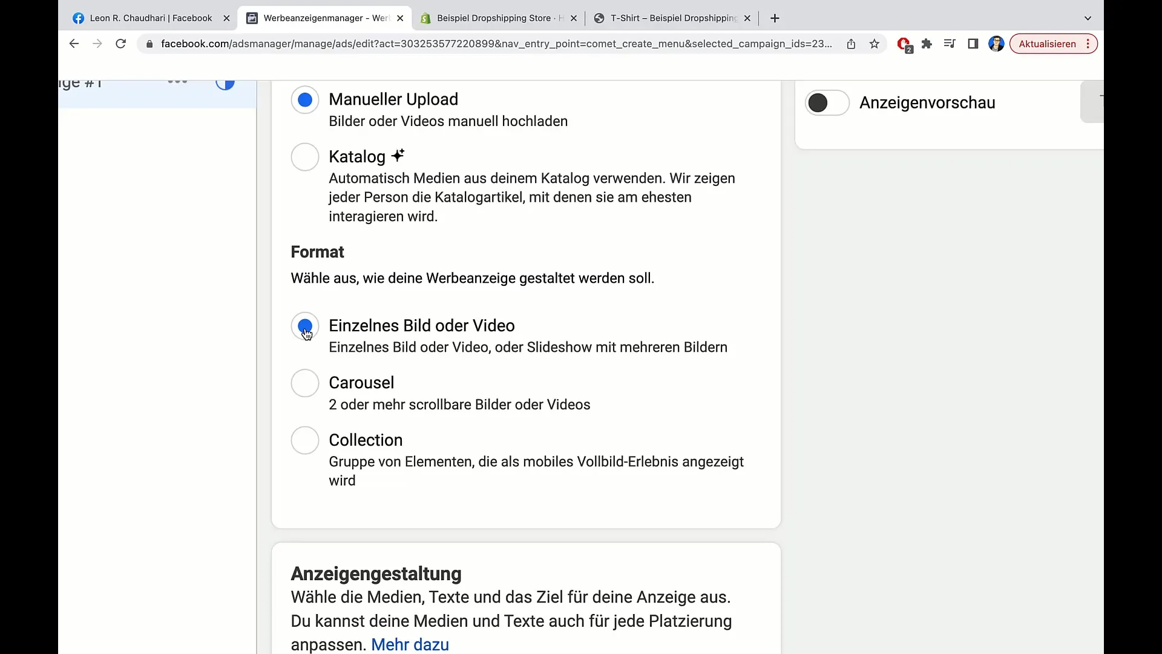Open the Chrome profile avatar

click(996, 44)
